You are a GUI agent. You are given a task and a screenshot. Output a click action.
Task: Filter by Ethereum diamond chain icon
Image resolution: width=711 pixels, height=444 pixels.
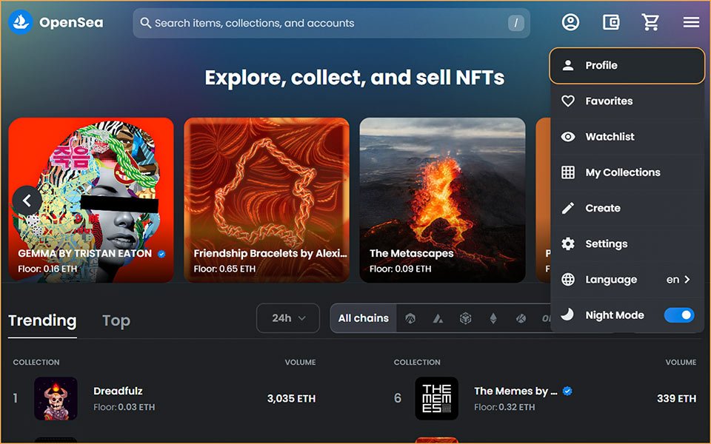point(493,318)
